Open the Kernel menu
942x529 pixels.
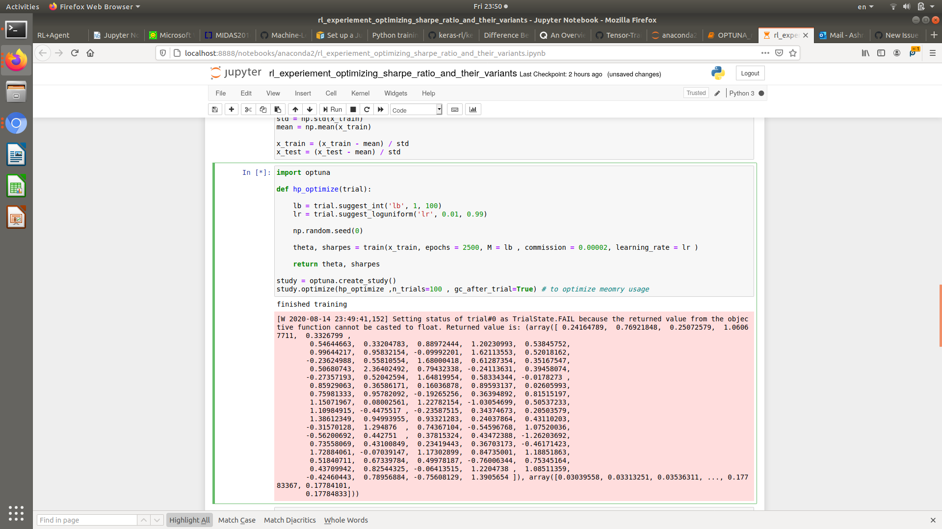click(360, 93)
